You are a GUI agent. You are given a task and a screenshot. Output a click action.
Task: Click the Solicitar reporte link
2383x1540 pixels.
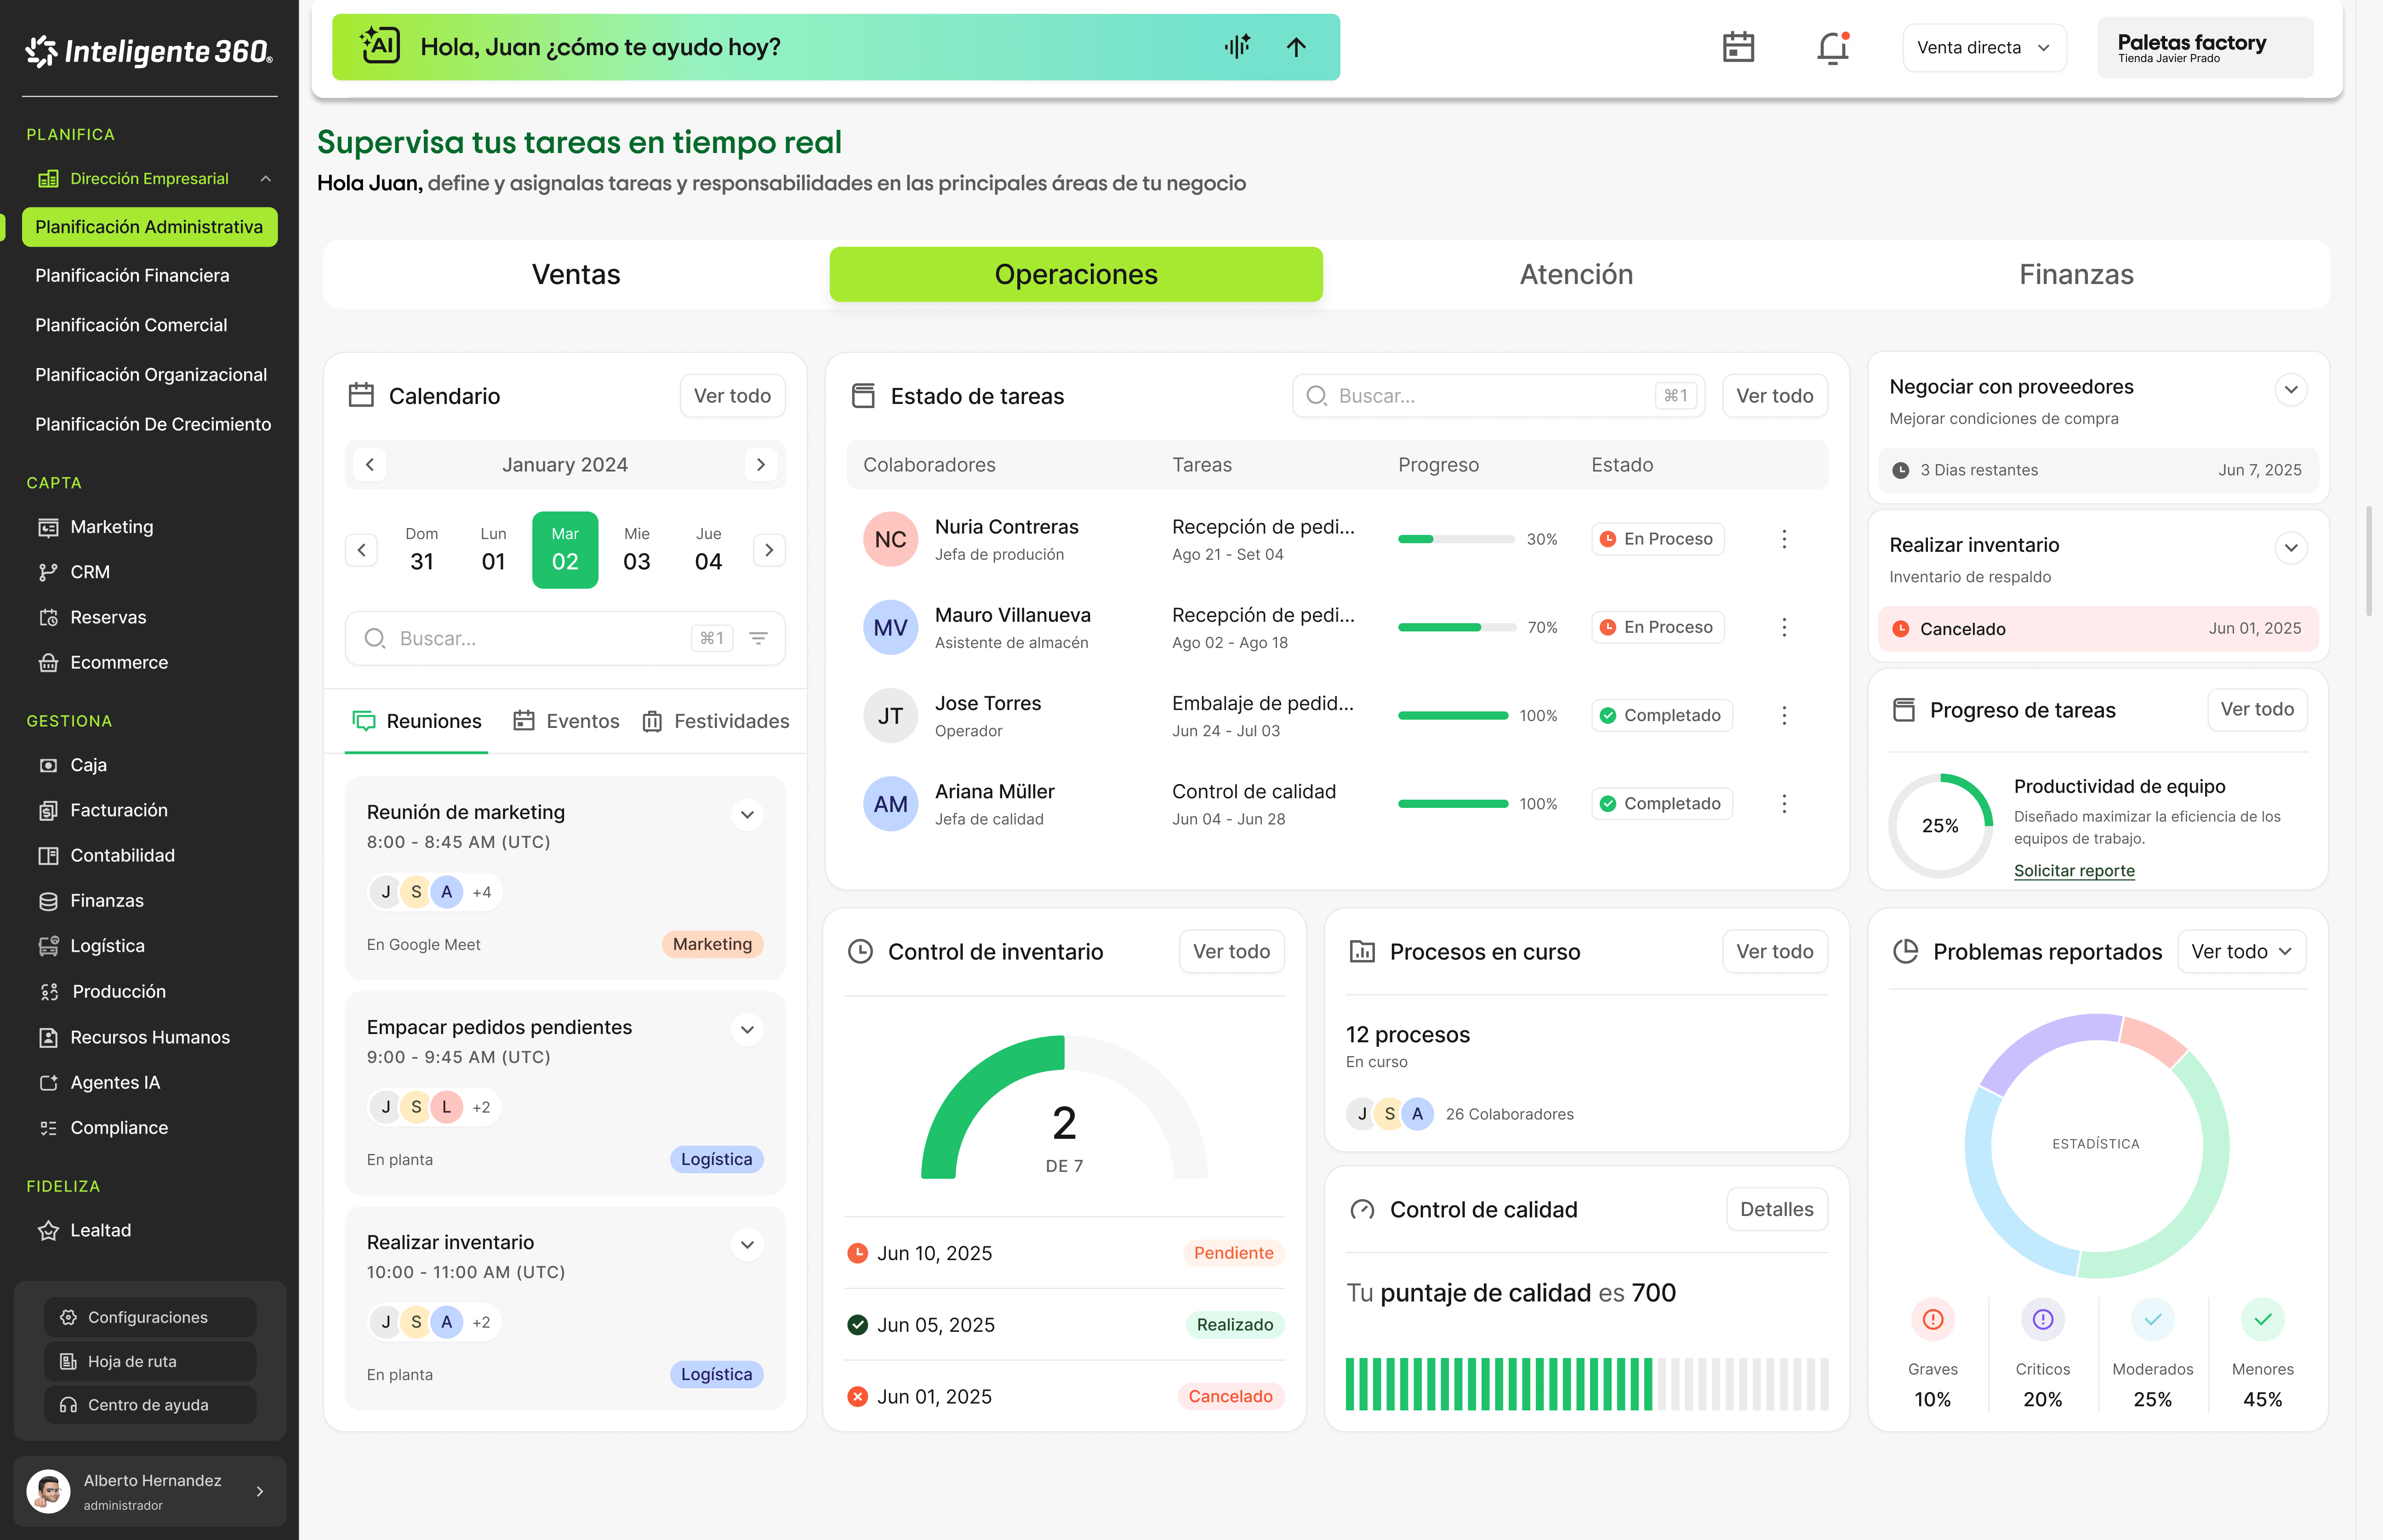coord(2074,870)
